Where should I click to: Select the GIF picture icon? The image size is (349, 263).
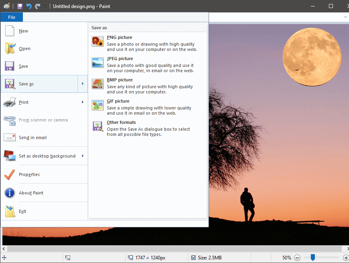98,105
